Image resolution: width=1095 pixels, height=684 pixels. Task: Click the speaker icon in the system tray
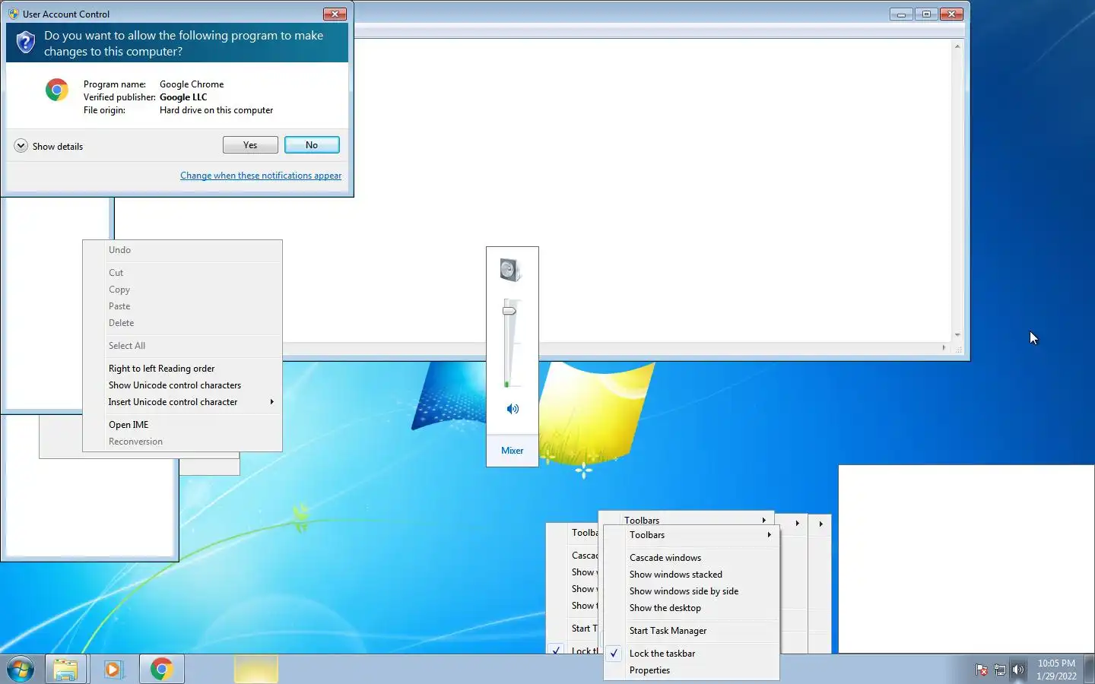pyautogui.click(x=1018, y=670)
